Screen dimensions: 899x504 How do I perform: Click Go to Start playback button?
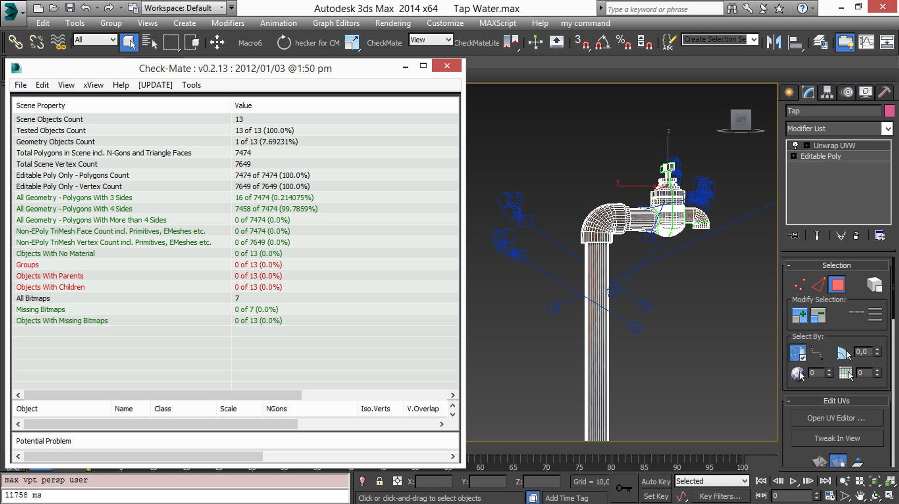pos(761,481)
